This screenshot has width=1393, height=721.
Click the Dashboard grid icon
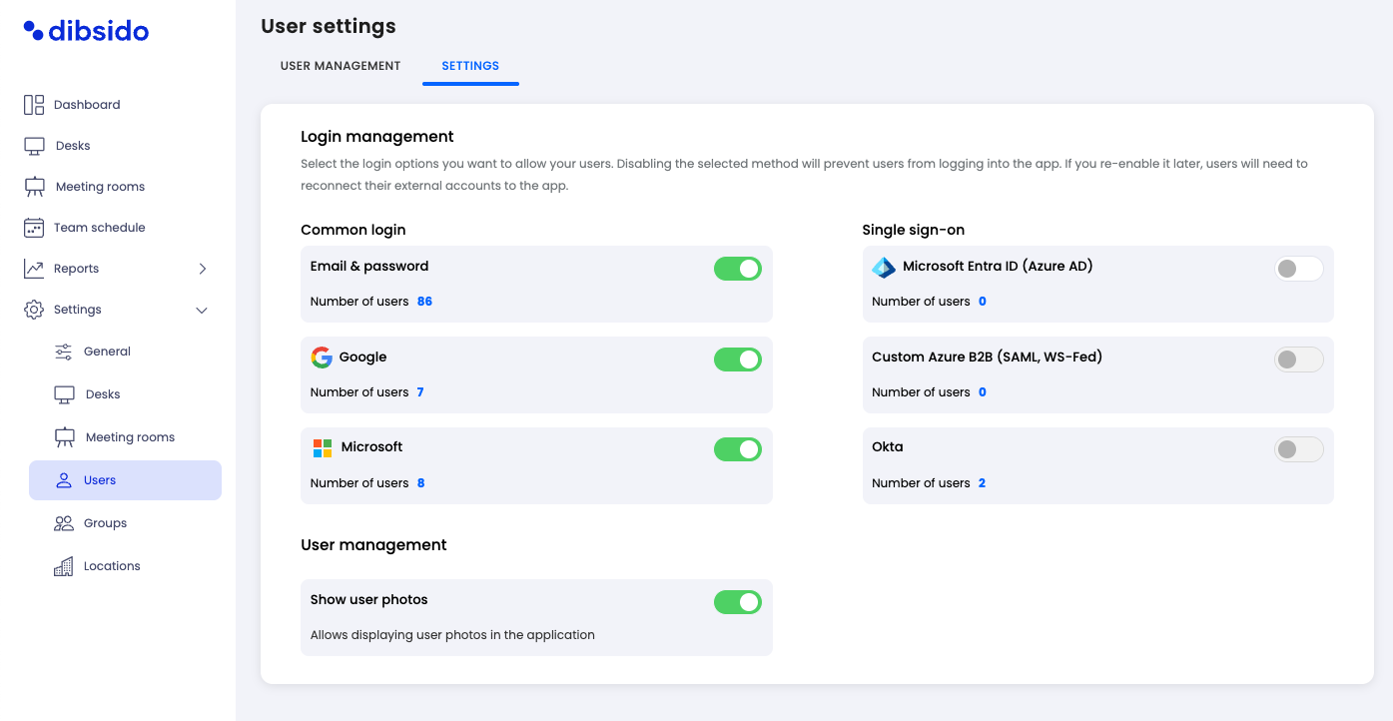34,105
